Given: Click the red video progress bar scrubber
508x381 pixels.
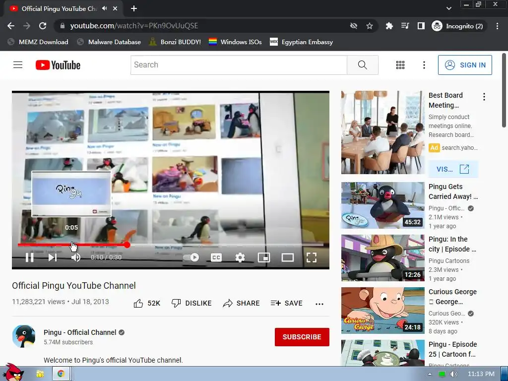Looking at the screenshot, I should (127, 245).
